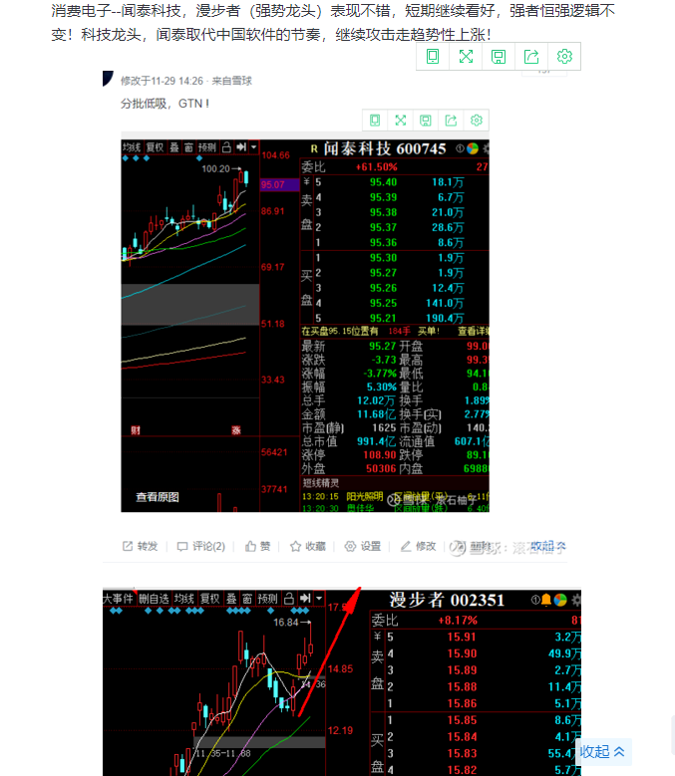
Task: Select 窗 in 闻泰科技 chart toolbar
Action: tap(188, 147)
